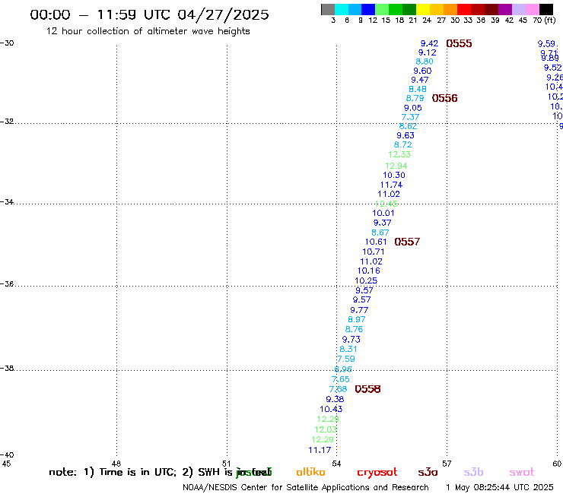Click the bright red swatch in the color scale
The height and width of the screenshot is (494, 563).
(464, 9)
